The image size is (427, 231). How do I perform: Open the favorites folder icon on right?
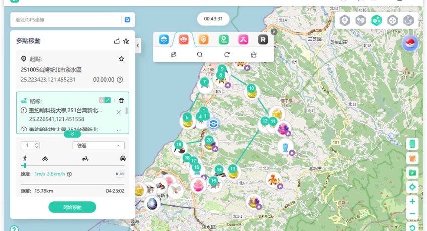coord(412,173)
